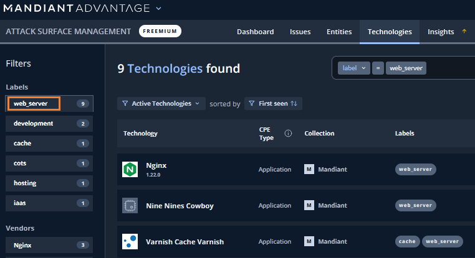The width and height of the screenshot is (475, 258).
Task: Open the Active Technologies dropdown
Action: click(x=161, y=104)
